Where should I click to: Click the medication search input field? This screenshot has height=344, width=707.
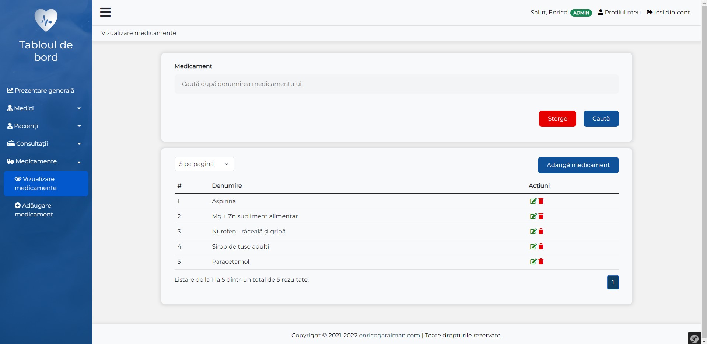[x=396, y=84]
